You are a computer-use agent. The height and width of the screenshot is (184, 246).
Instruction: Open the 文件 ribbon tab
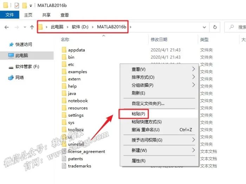(9, 15)
